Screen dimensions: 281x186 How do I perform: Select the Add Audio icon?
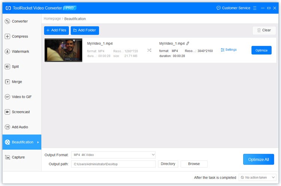(7, 127)
